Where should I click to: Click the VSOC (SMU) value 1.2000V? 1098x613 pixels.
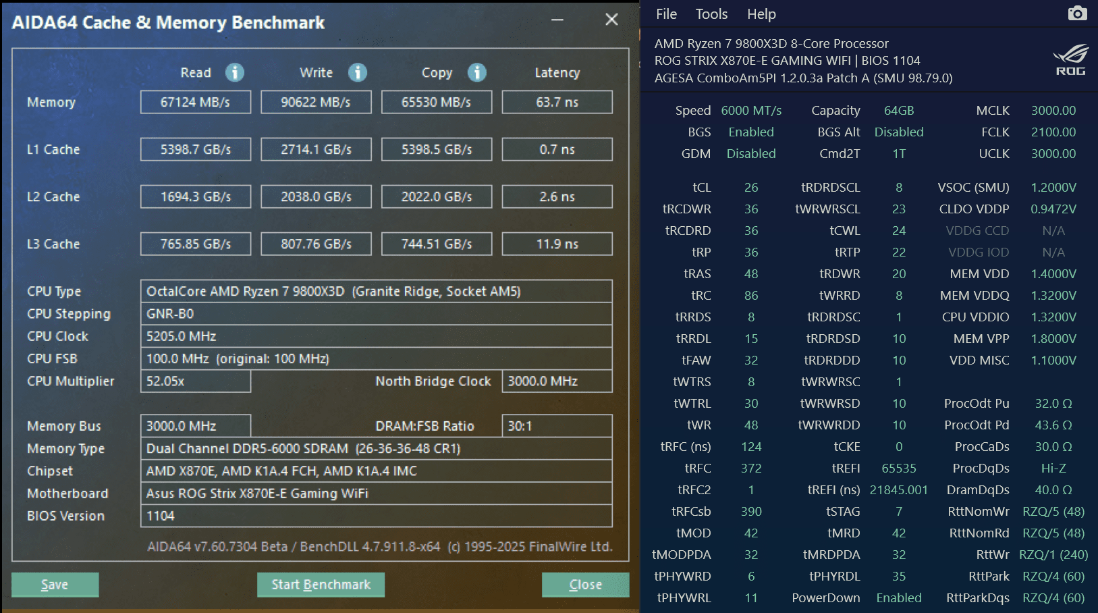1053,188
